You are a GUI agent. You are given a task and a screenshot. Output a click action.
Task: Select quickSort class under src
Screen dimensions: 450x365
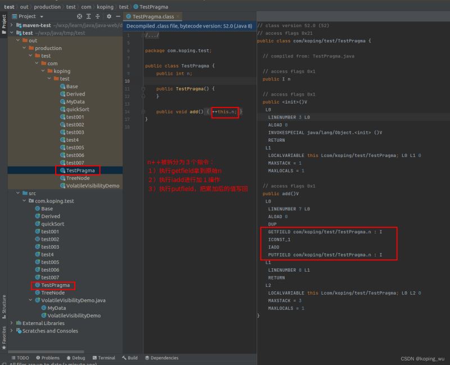(52, 224)
